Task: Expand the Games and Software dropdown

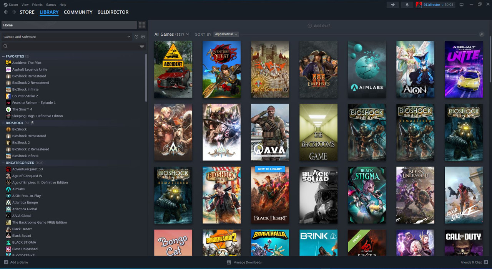Action: pyautogui.click(x=66, y=37)
